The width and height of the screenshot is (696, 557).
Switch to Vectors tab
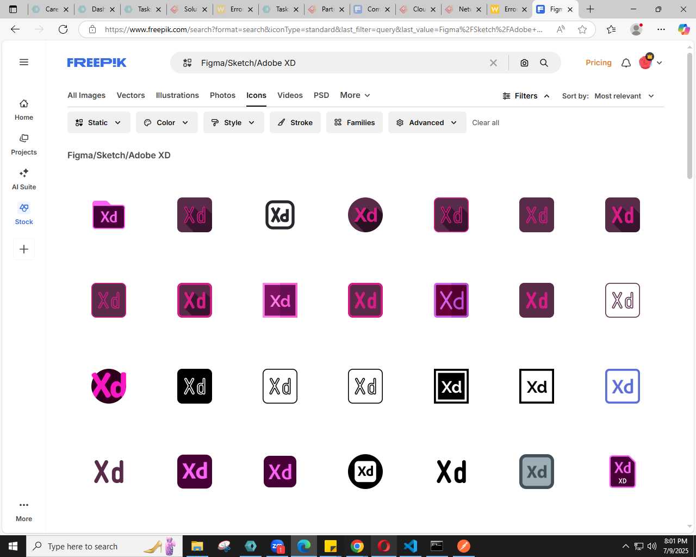coord(131,95)
